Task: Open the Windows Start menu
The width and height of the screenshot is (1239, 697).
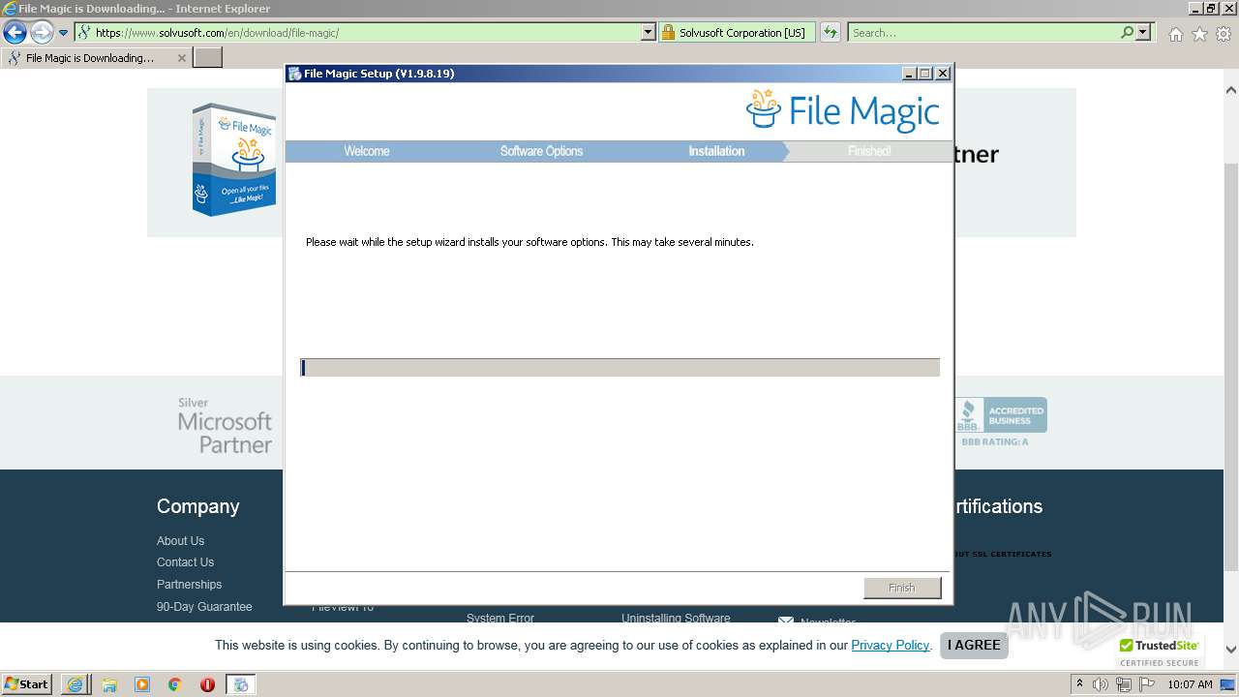Action: coord(27,684)
